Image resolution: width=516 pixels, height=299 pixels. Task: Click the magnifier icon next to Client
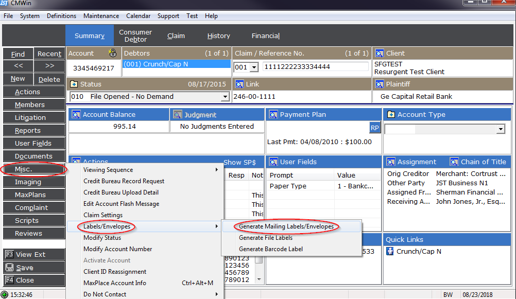[x=380, y=53]
